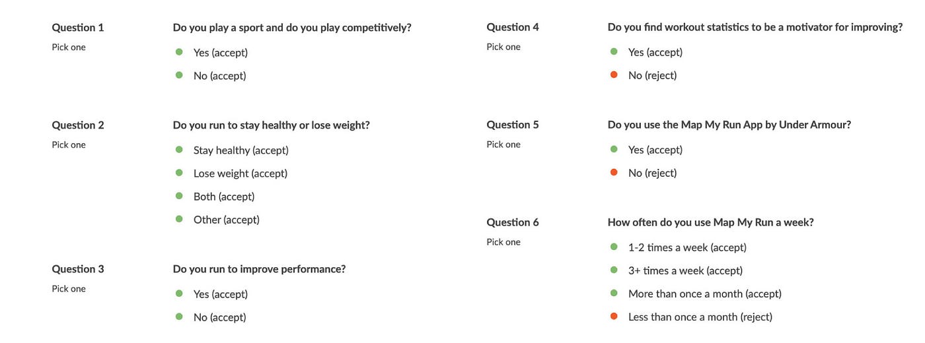Click the 'Question 6' heading label

(x=513, y=222)
